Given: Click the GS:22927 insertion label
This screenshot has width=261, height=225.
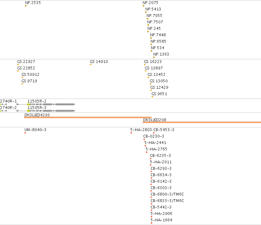Looking at the screenshot, I should tap(26, 62).
